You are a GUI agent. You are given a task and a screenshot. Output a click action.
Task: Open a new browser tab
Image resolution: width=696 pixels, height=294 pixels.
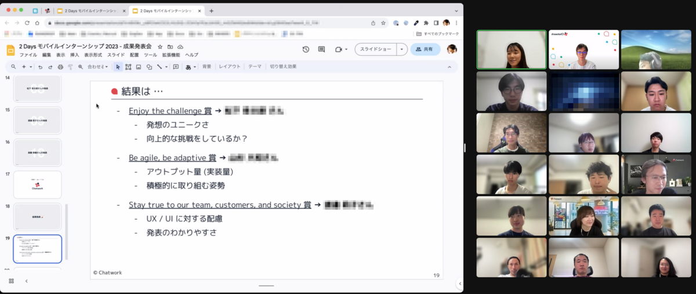(x=211, y=11)
